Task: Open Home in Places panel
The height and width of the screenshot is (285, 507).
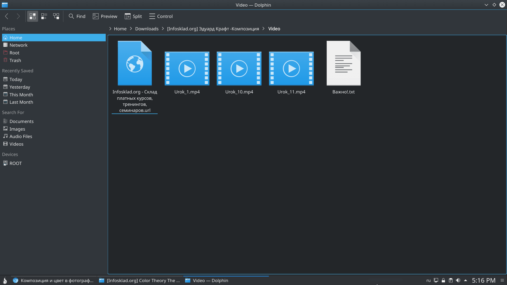Action: point(54,37)
